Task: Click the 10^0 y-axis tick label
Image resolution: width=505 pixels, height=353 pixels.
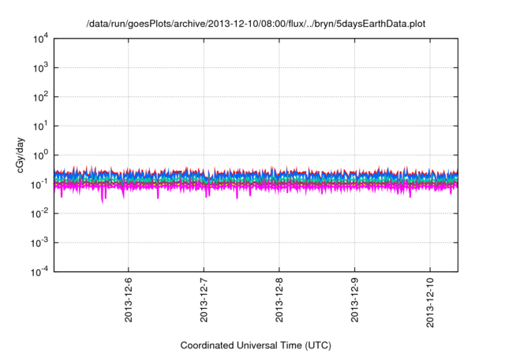Action: [40, 155]
